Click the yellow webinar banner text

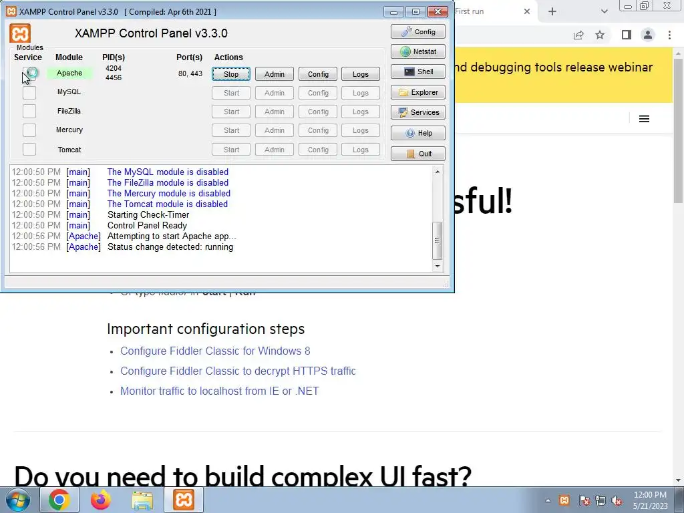point(554,67)
